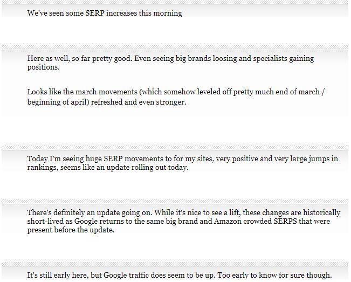
Task: Click the hatched divider above "Here as well" post
Action: tap(175, 47)
